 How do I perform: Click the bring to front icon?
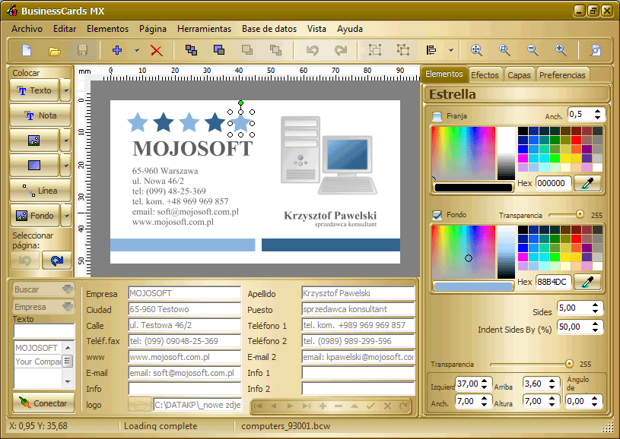point(192,50)
